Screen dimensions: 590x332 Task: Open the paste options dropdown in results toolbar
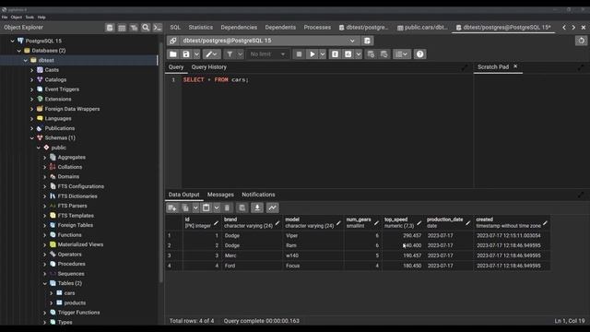(x=217, y=207)
